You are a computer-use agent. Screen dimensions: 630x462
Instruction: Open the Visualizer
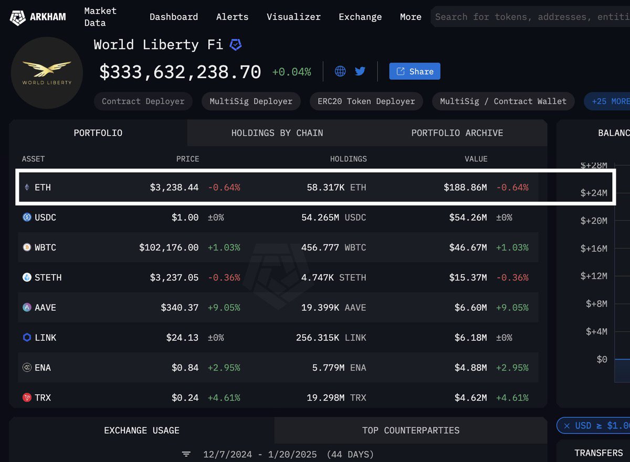pyautogui.click(x=293, y=17)
